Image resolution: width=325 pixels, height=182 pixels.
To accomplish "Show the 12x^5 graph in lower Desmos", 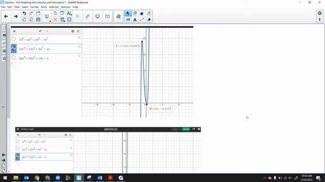I will tap(17, 149).
